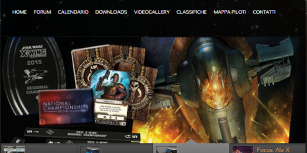Open the VIDEOGALLERY section
The image size is (307, 153).
point(152,12)
